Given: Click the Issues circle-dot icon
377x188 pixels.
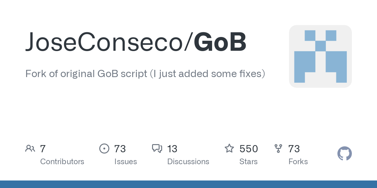Looking at the screenshot, I should click(104, 149).
